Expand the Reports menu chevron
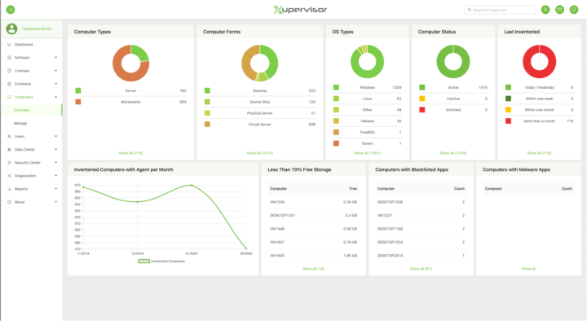This screenshot has height=321, width=587. point(55,189)
